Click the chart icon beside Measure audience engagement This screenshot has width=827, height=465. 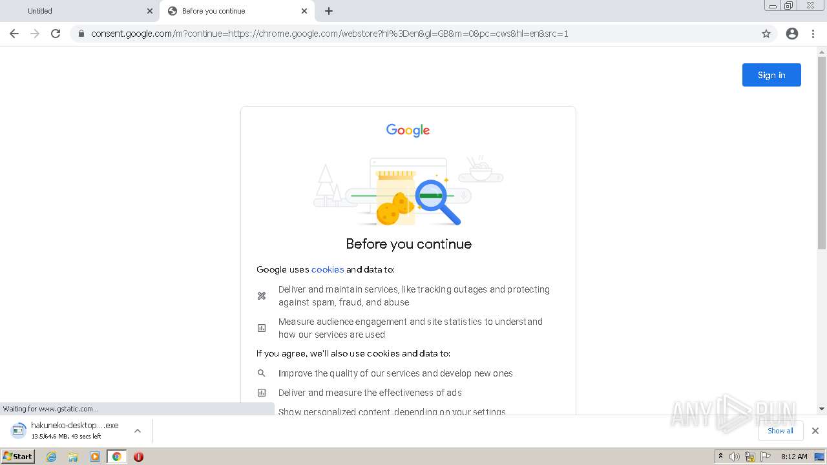pos(262,328)
